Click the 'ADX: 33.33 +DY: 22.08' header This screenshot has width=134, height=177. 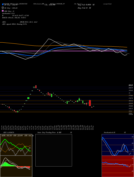[x=12, y=136]
